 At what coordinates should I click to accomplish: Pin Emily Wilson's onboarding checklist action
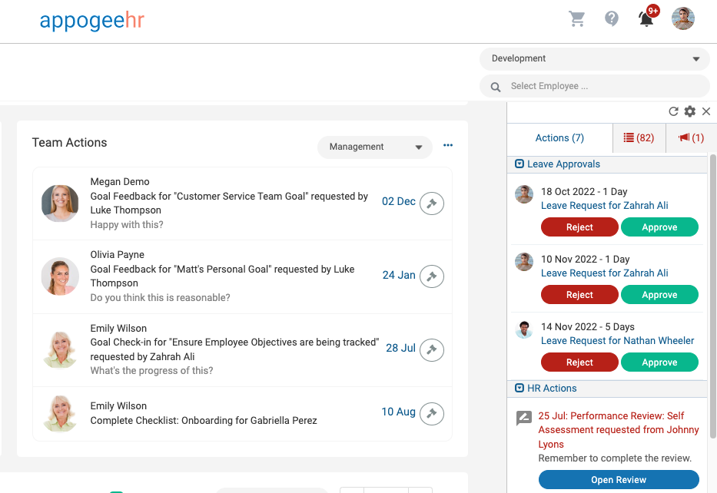(432, 413)
